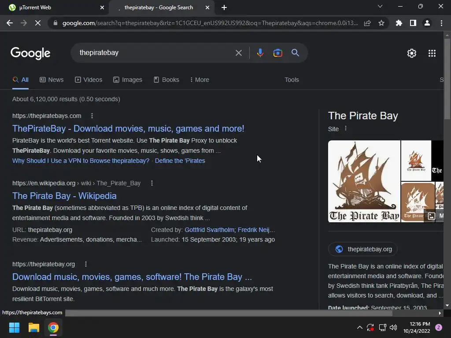Open The Pirate Bay - Wikipedia link

pyautogui.click(x=64, y=196)
